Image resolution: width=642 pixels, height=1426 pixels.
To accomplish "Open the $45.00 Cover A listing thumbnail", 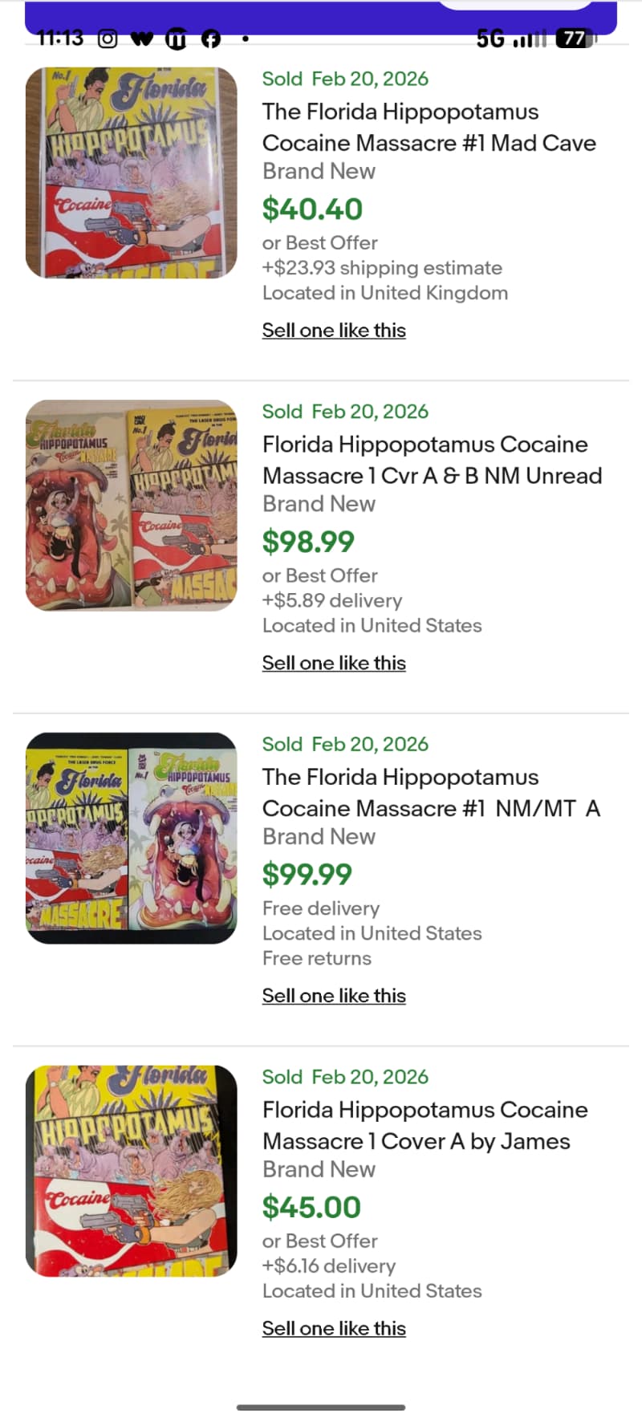I will (x=132, y=1171).
